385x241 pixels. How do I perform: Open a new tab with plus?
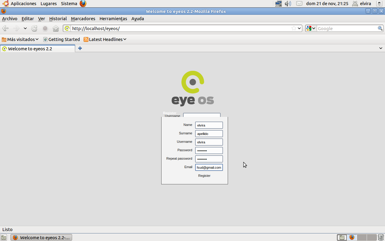tap(80, 48)
